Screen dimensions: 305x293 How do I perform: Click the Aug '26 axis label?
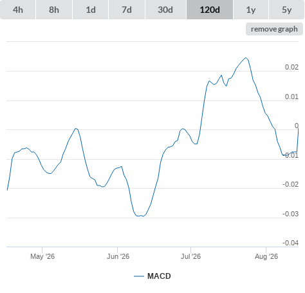tap(266, 256)
